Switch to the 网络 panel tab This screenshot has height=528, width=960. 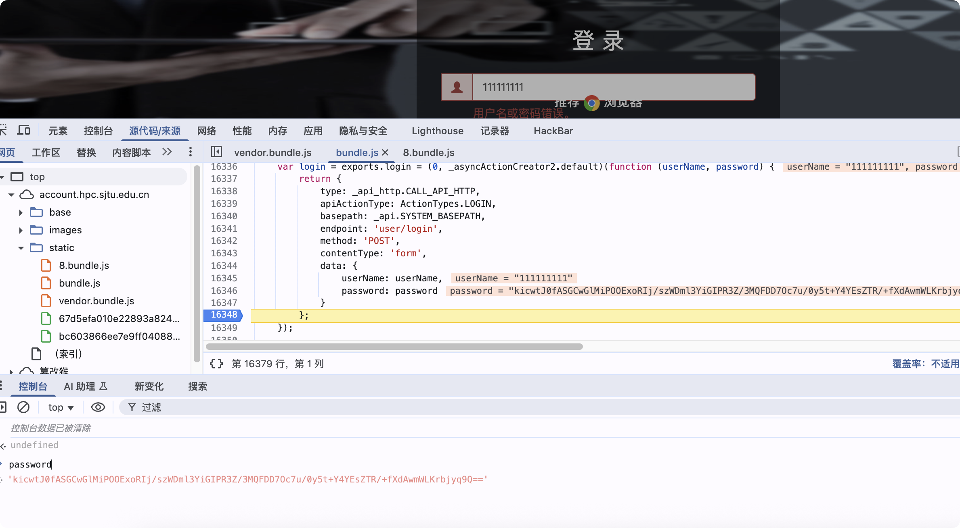click(207, 131)
